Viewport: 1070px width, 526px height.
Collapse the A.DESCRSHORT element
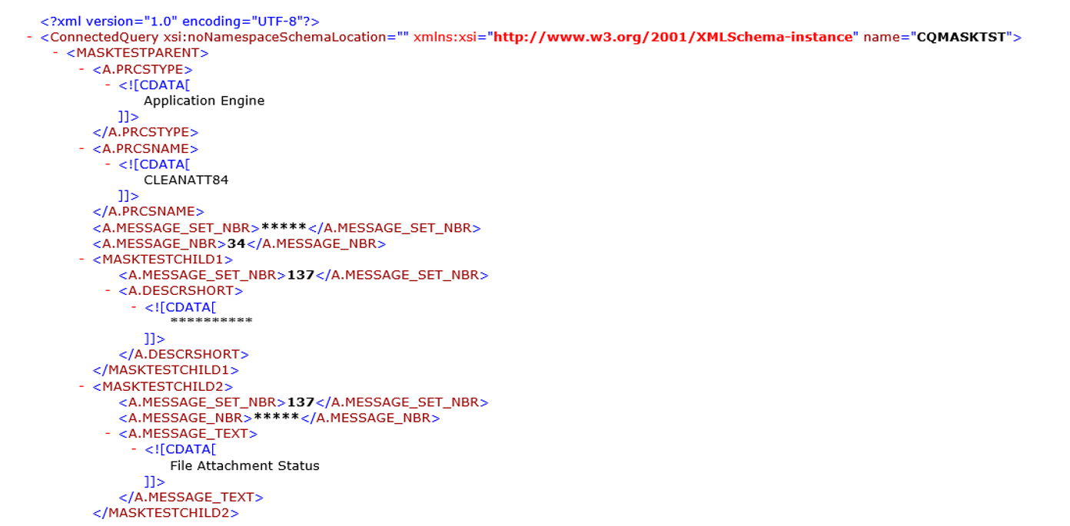109,291
